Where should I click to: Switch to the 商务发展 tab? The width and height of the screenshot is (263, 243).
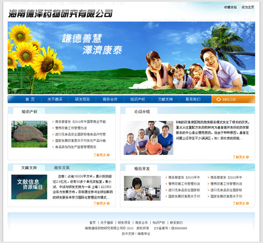point(62,168)
